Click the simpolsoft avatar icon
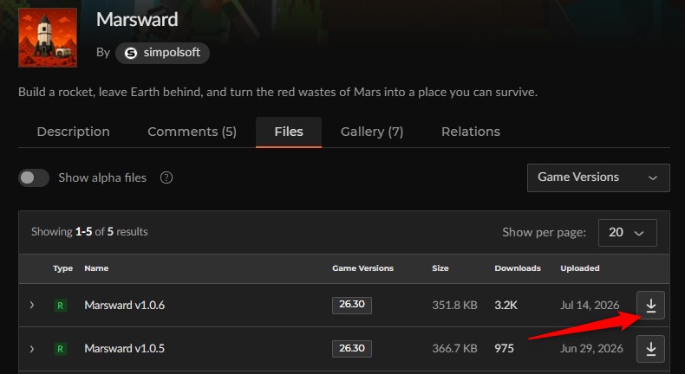 click(131, 53)
